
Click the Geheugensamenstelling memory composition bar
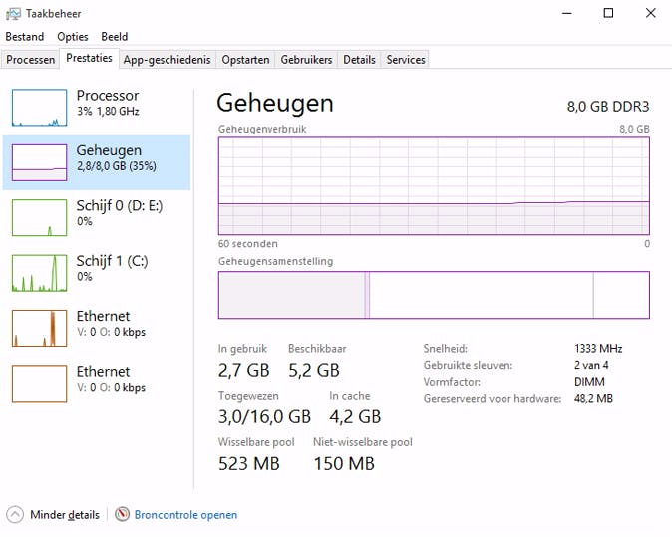(x=434, y=295)
